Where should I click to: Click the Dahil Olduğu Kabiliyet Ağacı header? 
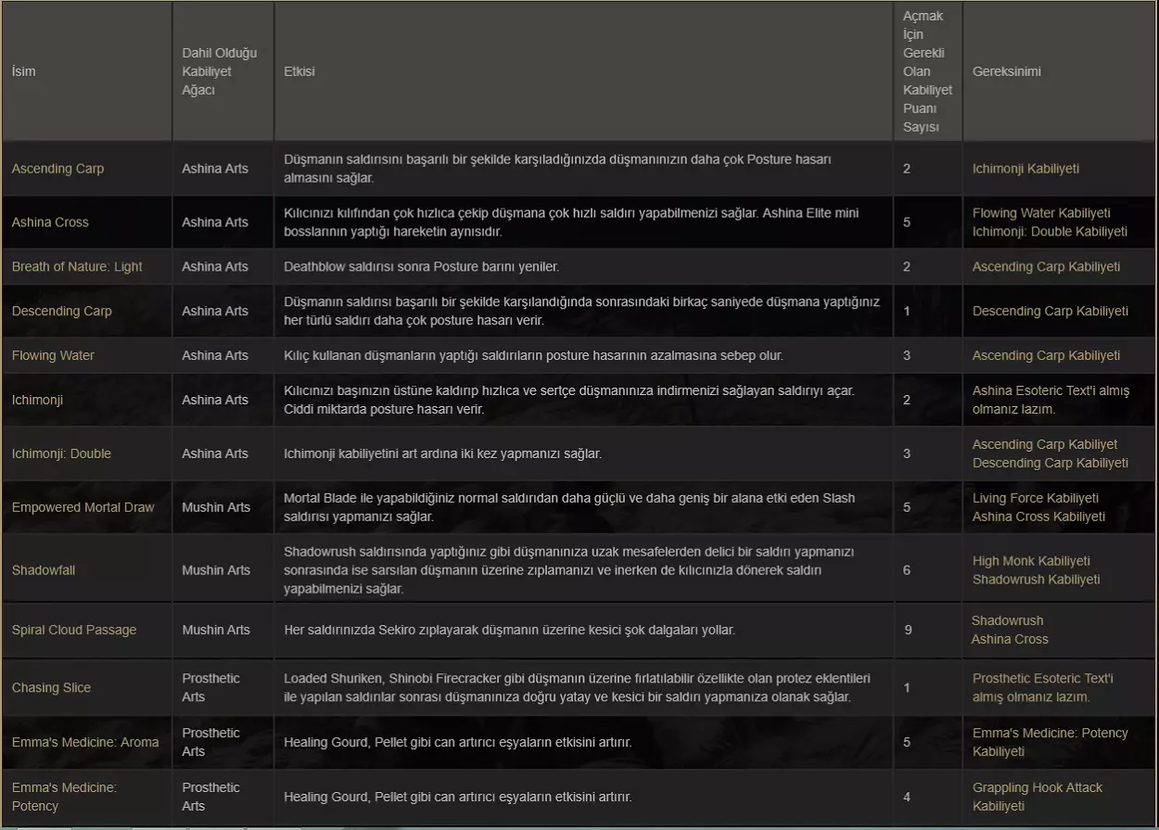[x=220, y=71]
